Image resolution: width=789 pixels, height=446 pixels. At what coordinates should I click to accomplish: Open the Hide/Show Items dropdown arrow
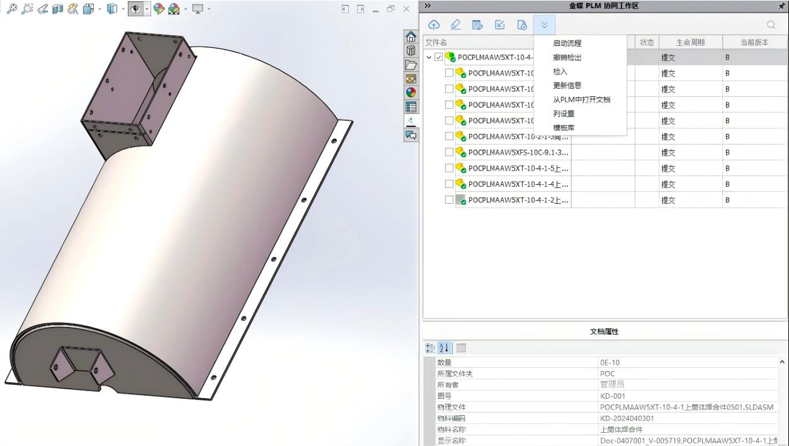coord(147,9)
